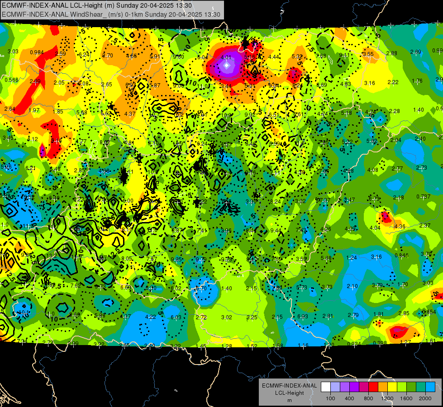Click the LCL-Height label in the legend box

click(289, 393)
